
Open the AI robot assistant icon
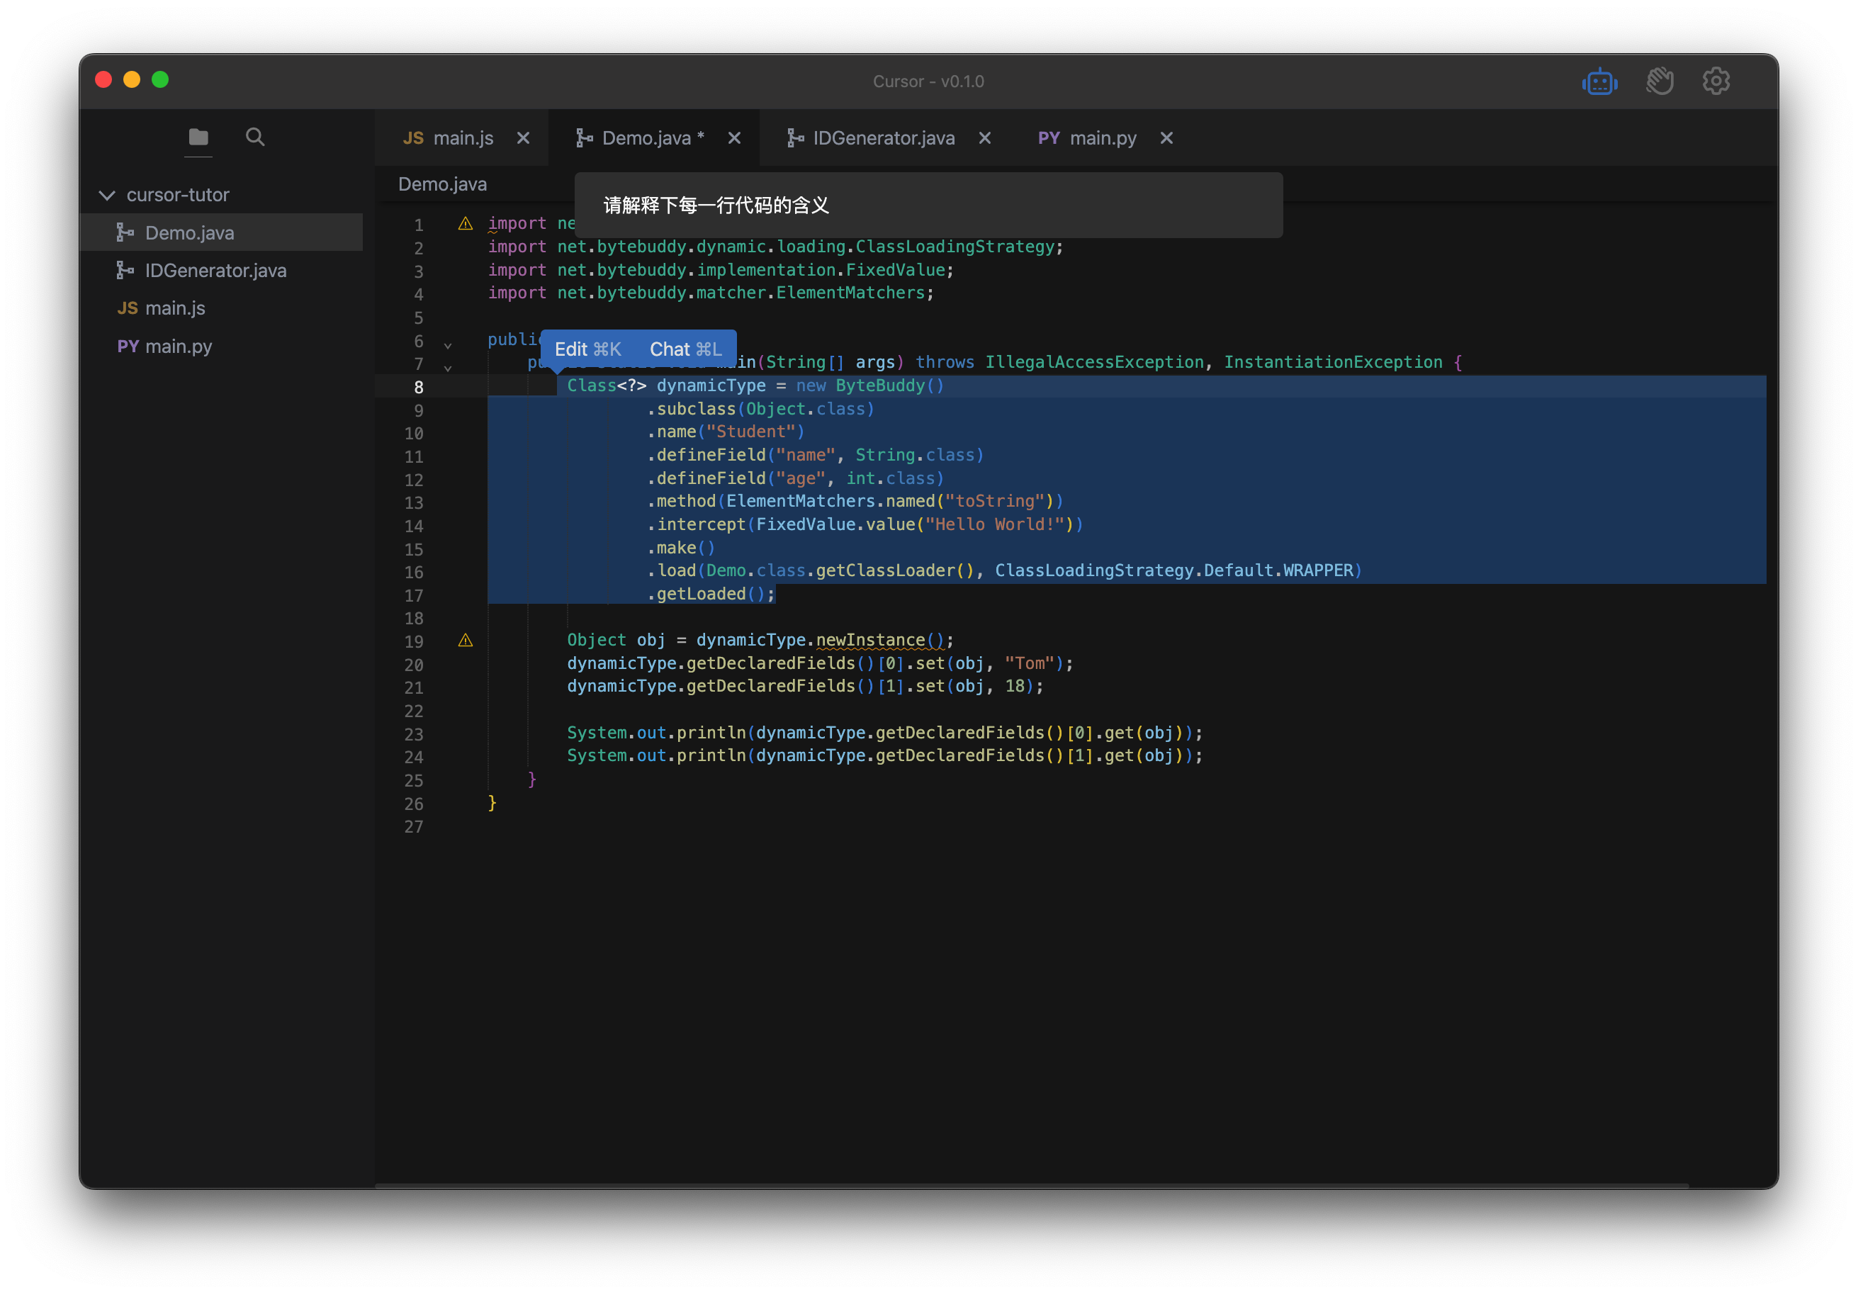(x=1599, y=81)
